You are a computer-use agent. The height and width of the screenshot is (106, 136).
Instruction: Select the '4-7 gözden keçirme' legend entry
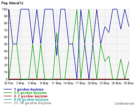point(31,96)
